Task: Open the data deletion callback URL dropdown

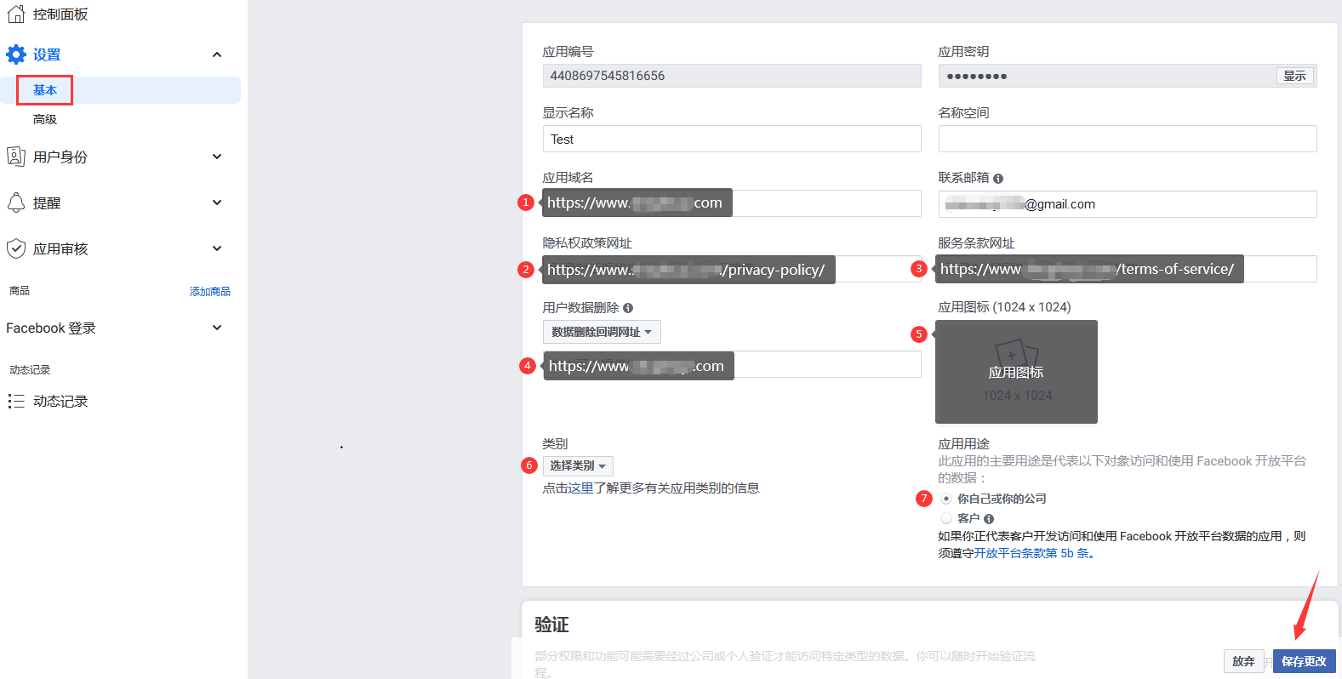Action: [602, 332]
